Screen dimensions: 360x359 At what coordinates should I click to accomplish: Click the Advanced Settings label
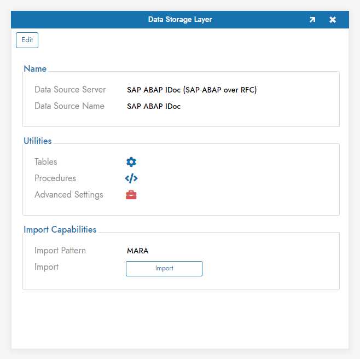coord(69,195)
